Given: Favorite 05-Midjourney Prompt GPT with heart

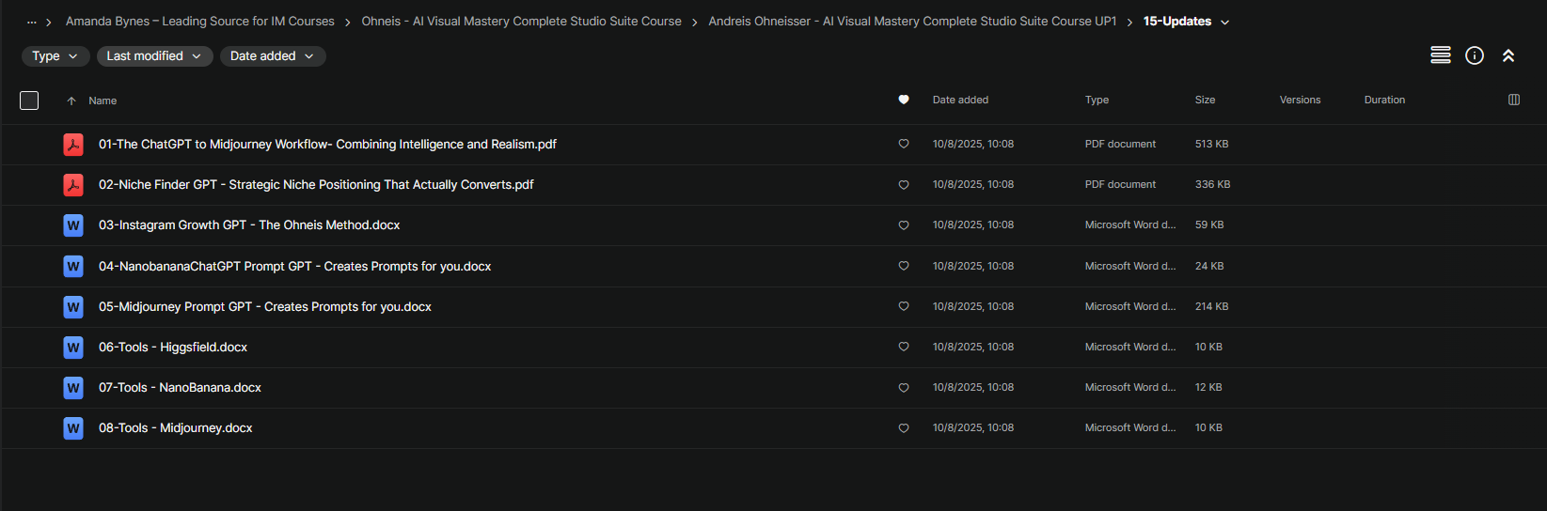Looking at the screenshot, I should coord(903,306).
